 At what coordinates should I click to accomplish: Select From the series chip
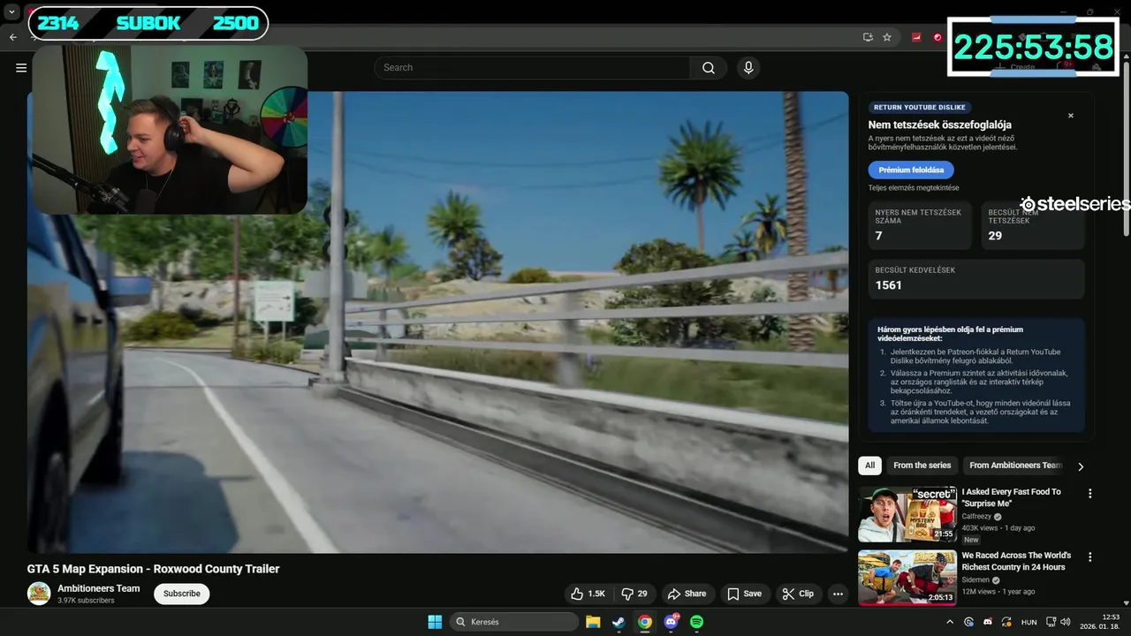tap(922, 466)
